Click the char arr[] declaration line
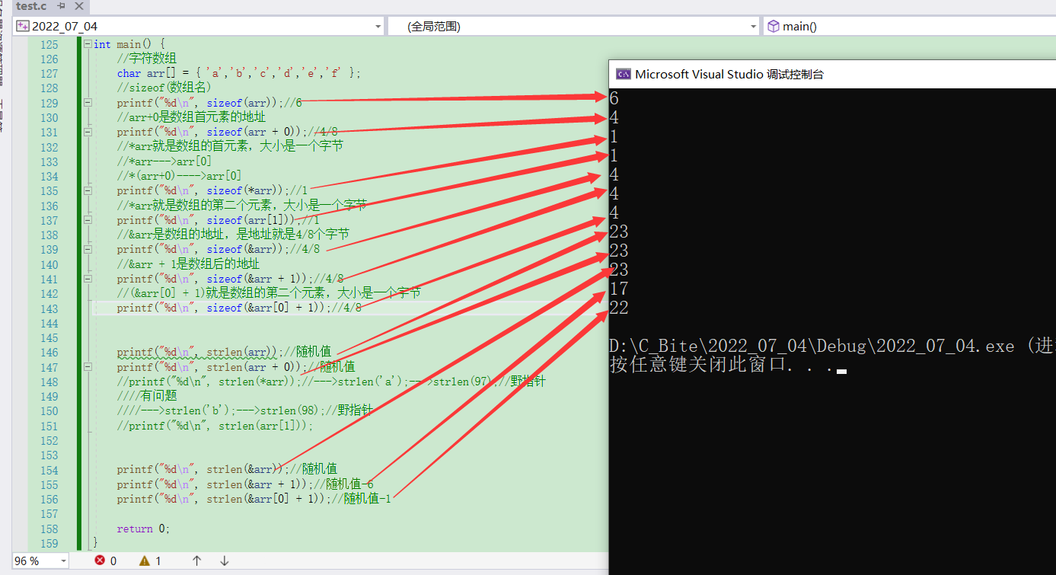The width and height of the screenshot is (1056, 575). pos(239,74)
